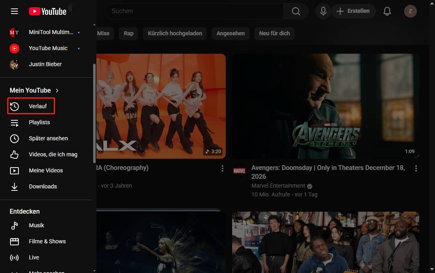Image resolution: width=435 pixels, height=273 pixels.
Task: Open more options for the Avengers video
Action: [x=416, y=168]
